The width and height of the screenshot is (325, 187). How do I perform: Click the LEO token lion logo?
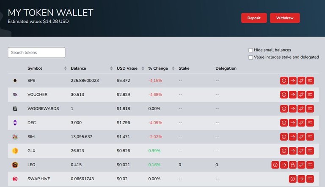[x=15, y=165]
